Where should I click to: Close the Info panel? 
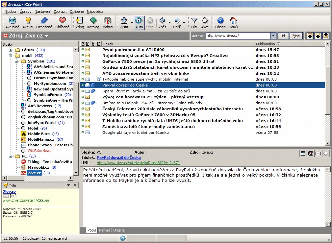click(x=75, y=185)
